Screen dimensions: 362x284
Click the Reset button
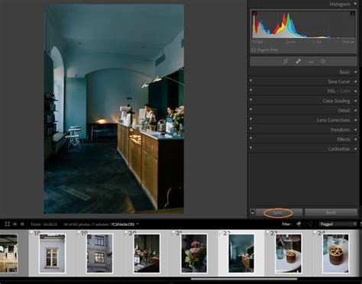point(331,212)
